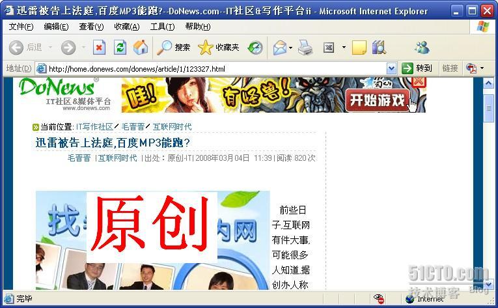498x308 pixels.
Task: Click the DoNews logo
Action: click(x=64, y=94)
